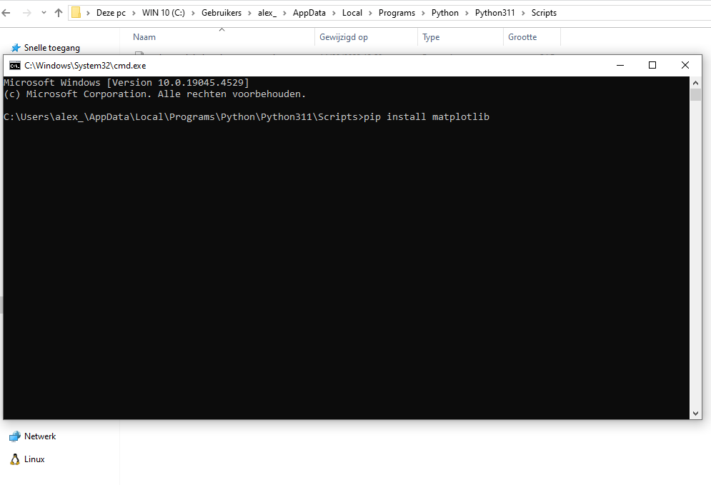Maximize the cmd.exe window
This screenshot has height=485, width=711.
coord(652,65)
